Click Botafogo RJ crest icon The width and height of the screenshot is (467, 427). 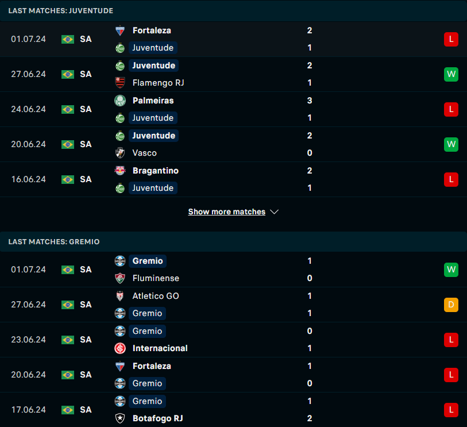120,418
